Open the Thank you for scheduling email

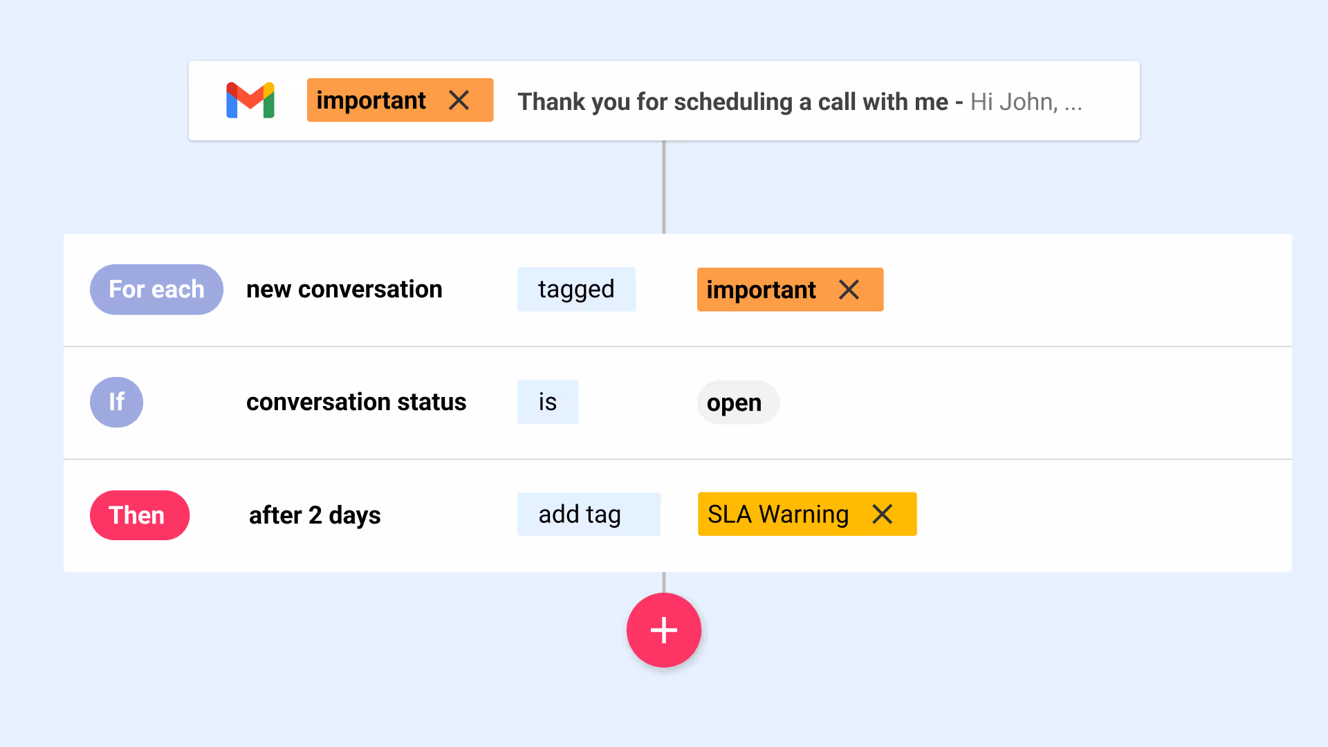[x=733, y=102]
